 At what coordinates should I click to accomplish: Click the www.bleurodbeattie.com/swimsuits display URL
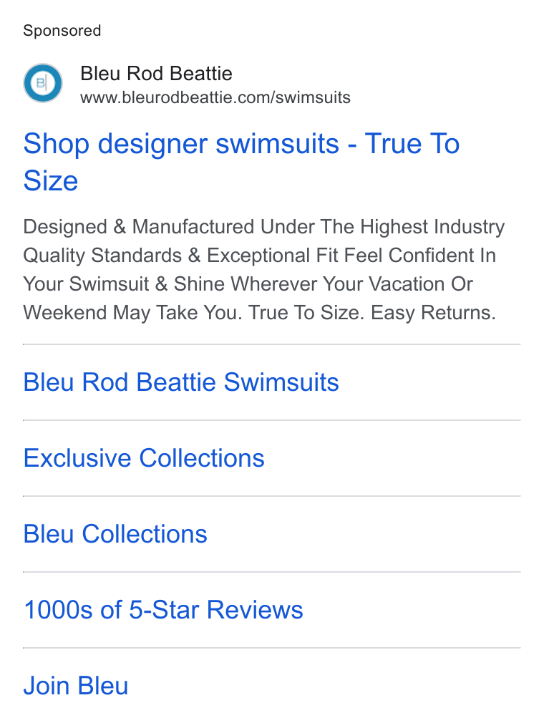215,98
